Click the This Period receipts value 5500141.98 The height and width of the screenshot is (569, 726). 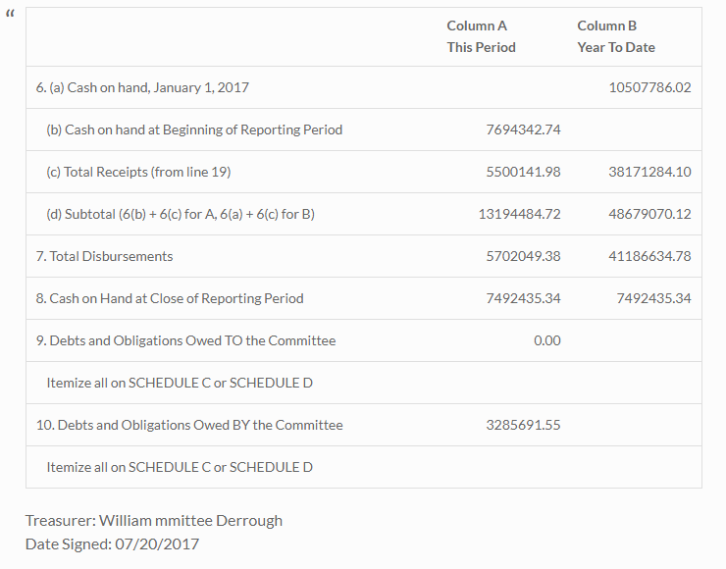[x=523, y=172]
